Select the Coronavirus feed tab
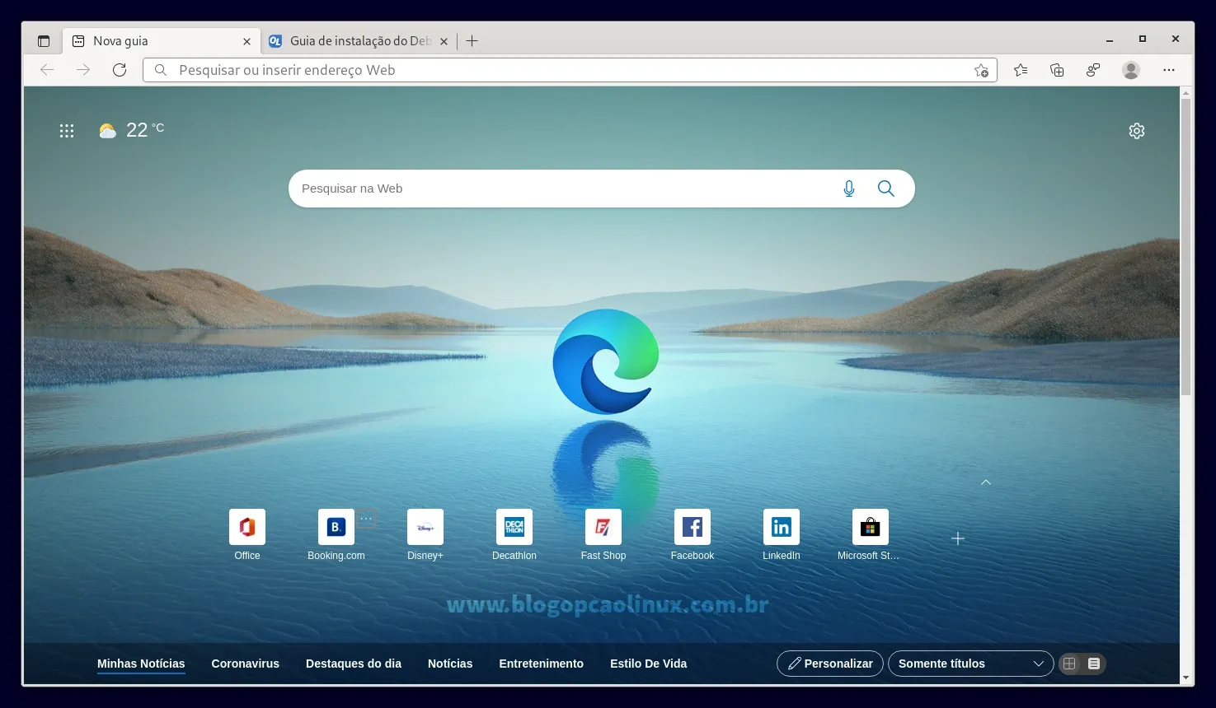Screen dimensions: 1216x708 [245, 664]
